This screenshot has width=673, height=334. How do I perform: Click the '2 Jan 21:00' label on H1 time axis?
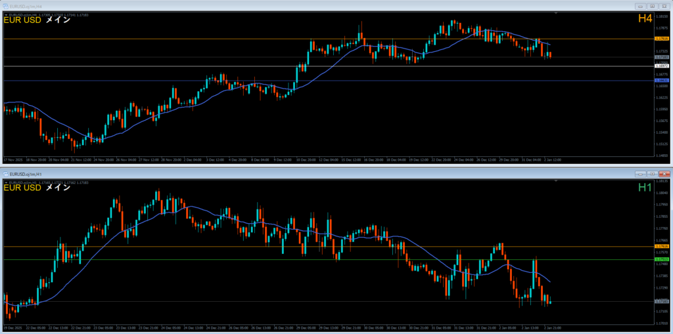click(x=553, y=327)
